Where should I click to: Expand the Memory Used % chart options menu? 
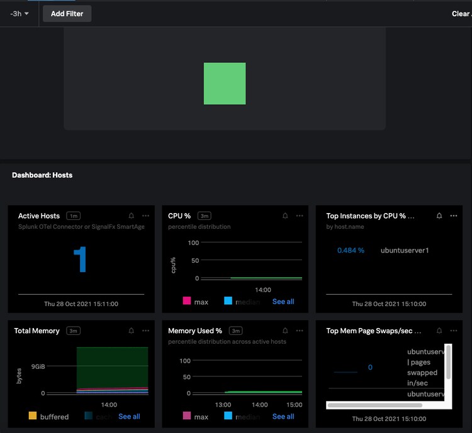(300, 331)
